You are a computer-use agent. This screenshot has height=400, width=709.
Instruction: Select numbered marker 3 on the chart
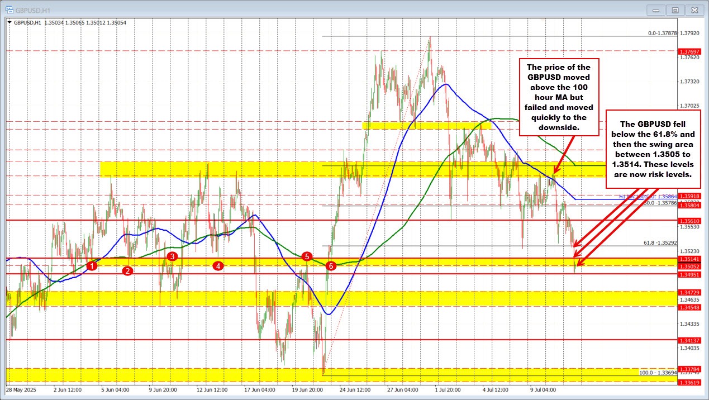(172, 257)
